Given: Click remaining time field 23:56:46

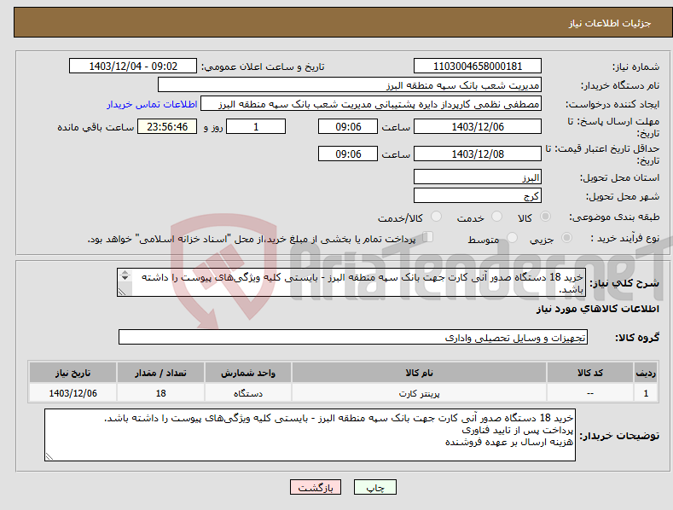Looking at the screenshot, I should coord(167,126).
